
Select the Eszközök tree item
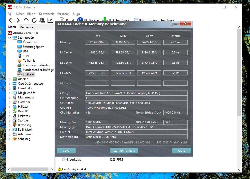point(24,116)
